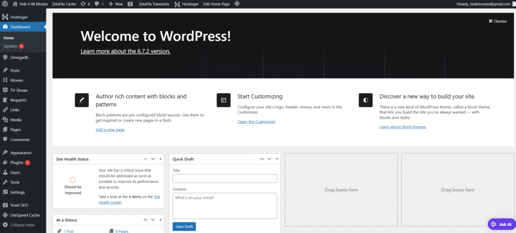Click the Save Draft button
This screenshot has width=516, height=233.
(184, 227)
